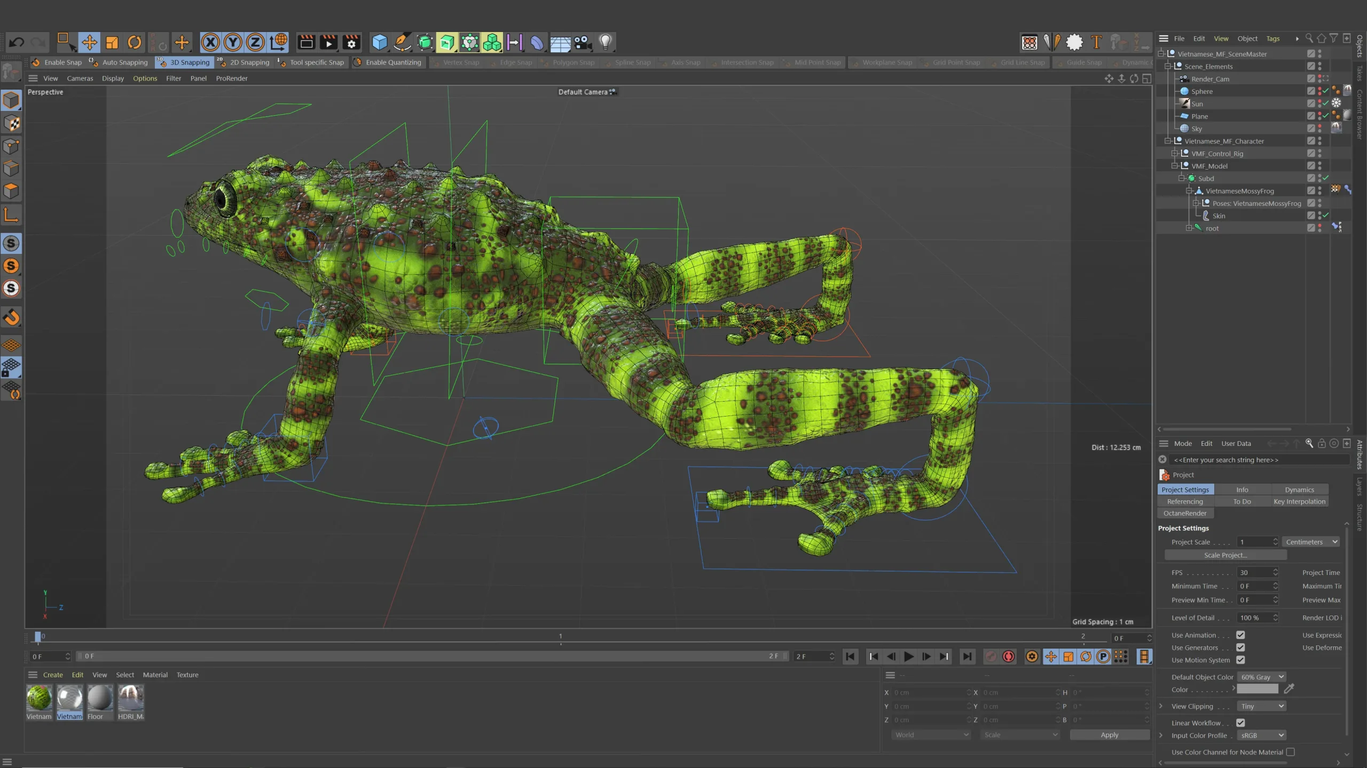Toggle the locked workplane icon

click(11, 367)
